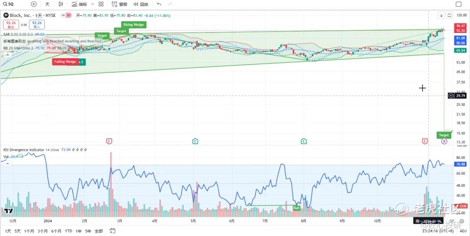The height and width of the screenshot is (236, 470).
Task: Select the SAR indicator legend
Action: click(x=23, y=35)
